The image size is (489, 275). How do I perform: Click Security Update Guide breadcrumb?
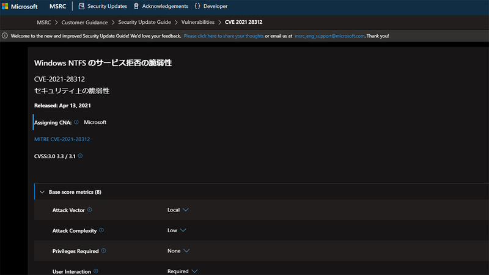(144, 22)
